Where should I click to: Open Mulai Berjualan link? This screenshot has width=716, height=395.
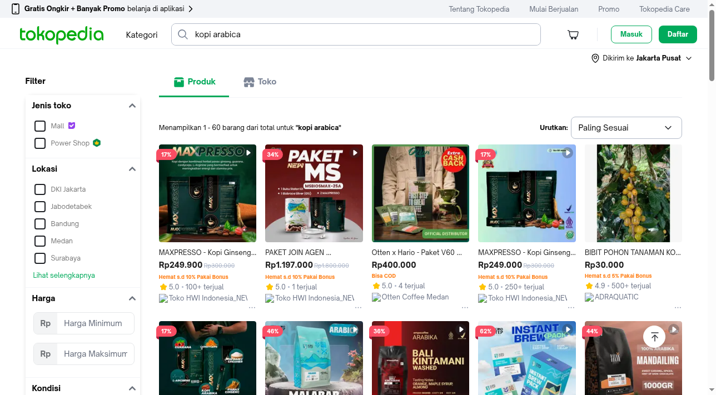(x=554, y=9)
